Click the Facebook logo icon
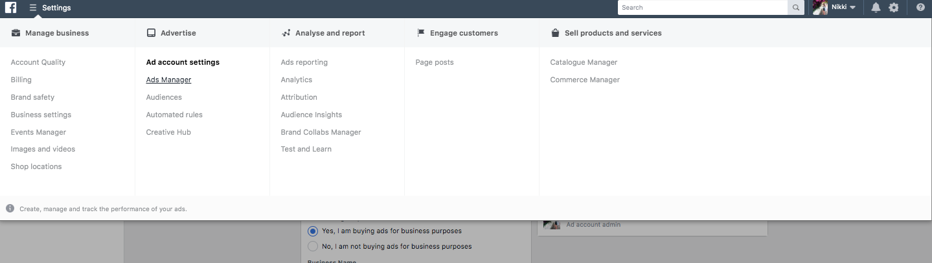The height and width of the screenshot is (263, 932). pyautogui.click(x=10, y=8)
